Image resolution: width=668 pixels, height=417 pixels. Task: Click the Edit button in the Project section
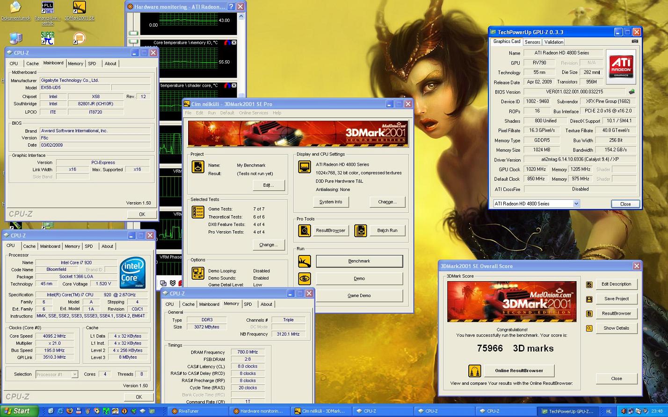(269, 185)
